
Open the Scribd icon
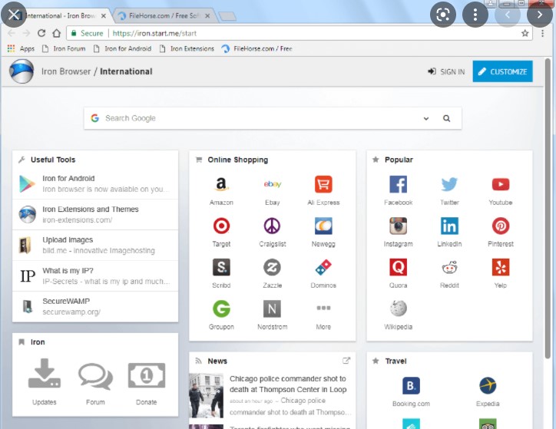coord(221,267)
